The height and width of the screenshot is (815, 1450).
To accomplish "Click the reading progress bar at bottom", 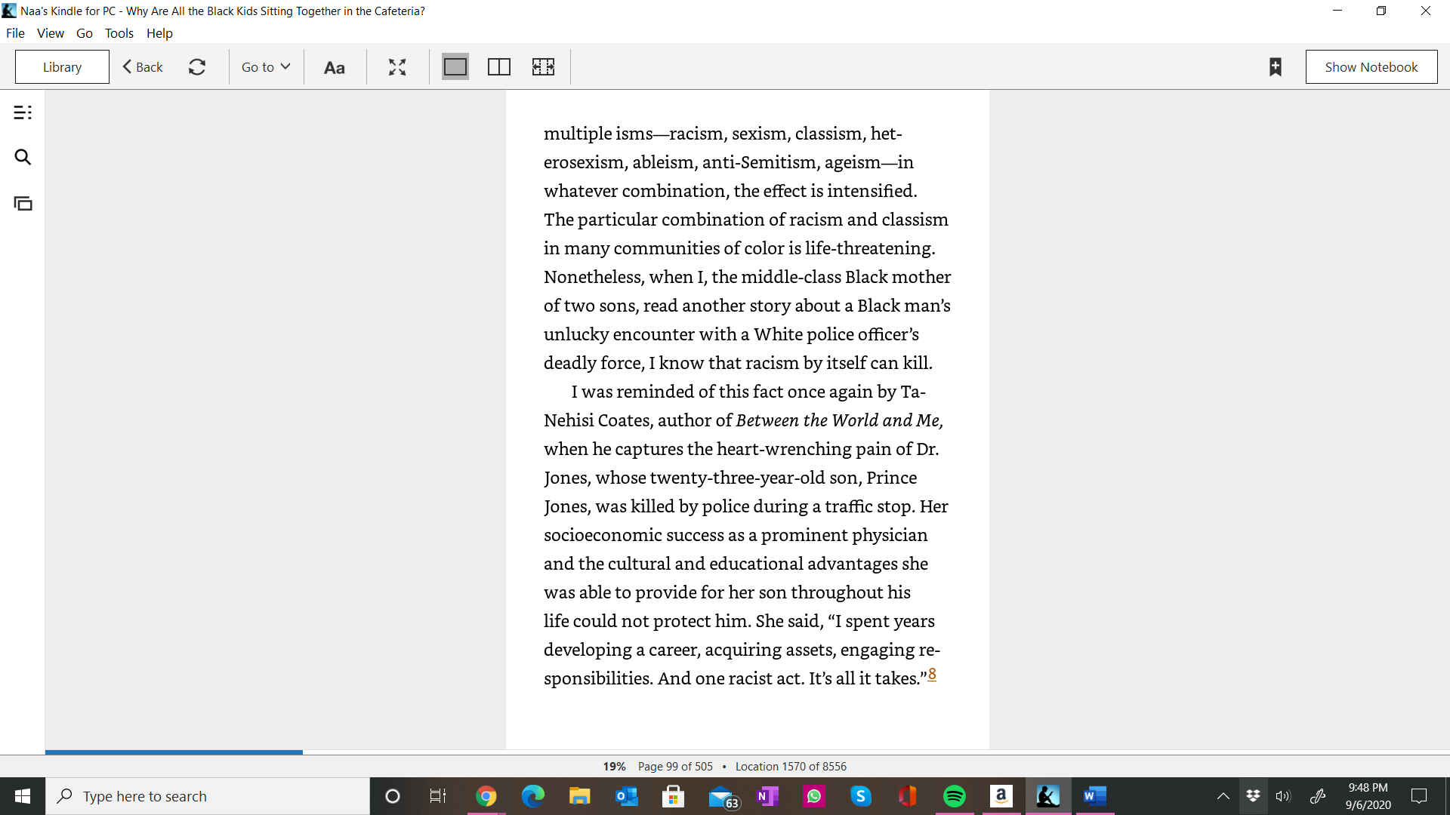I will click(748, 752).
